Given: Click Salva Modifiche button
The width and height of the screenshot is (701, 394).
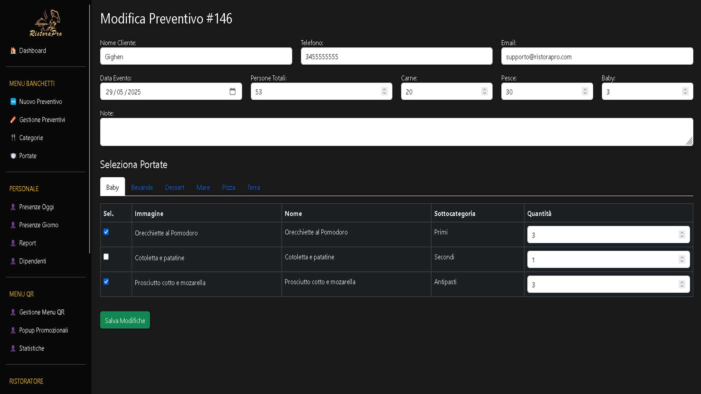Looking at the screenshot, I should (x=125, y=320).
